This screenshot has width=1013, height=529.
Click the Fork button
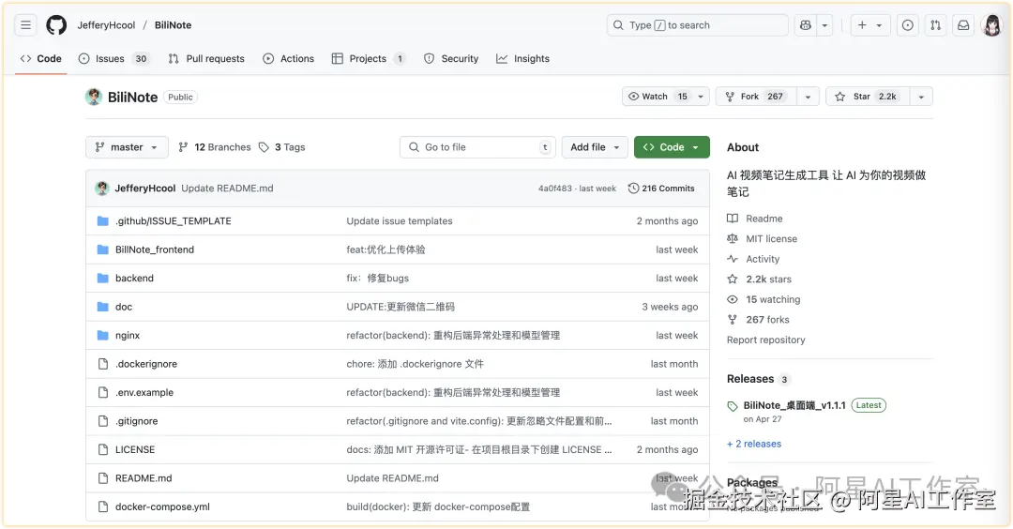(x=757, y=97)
